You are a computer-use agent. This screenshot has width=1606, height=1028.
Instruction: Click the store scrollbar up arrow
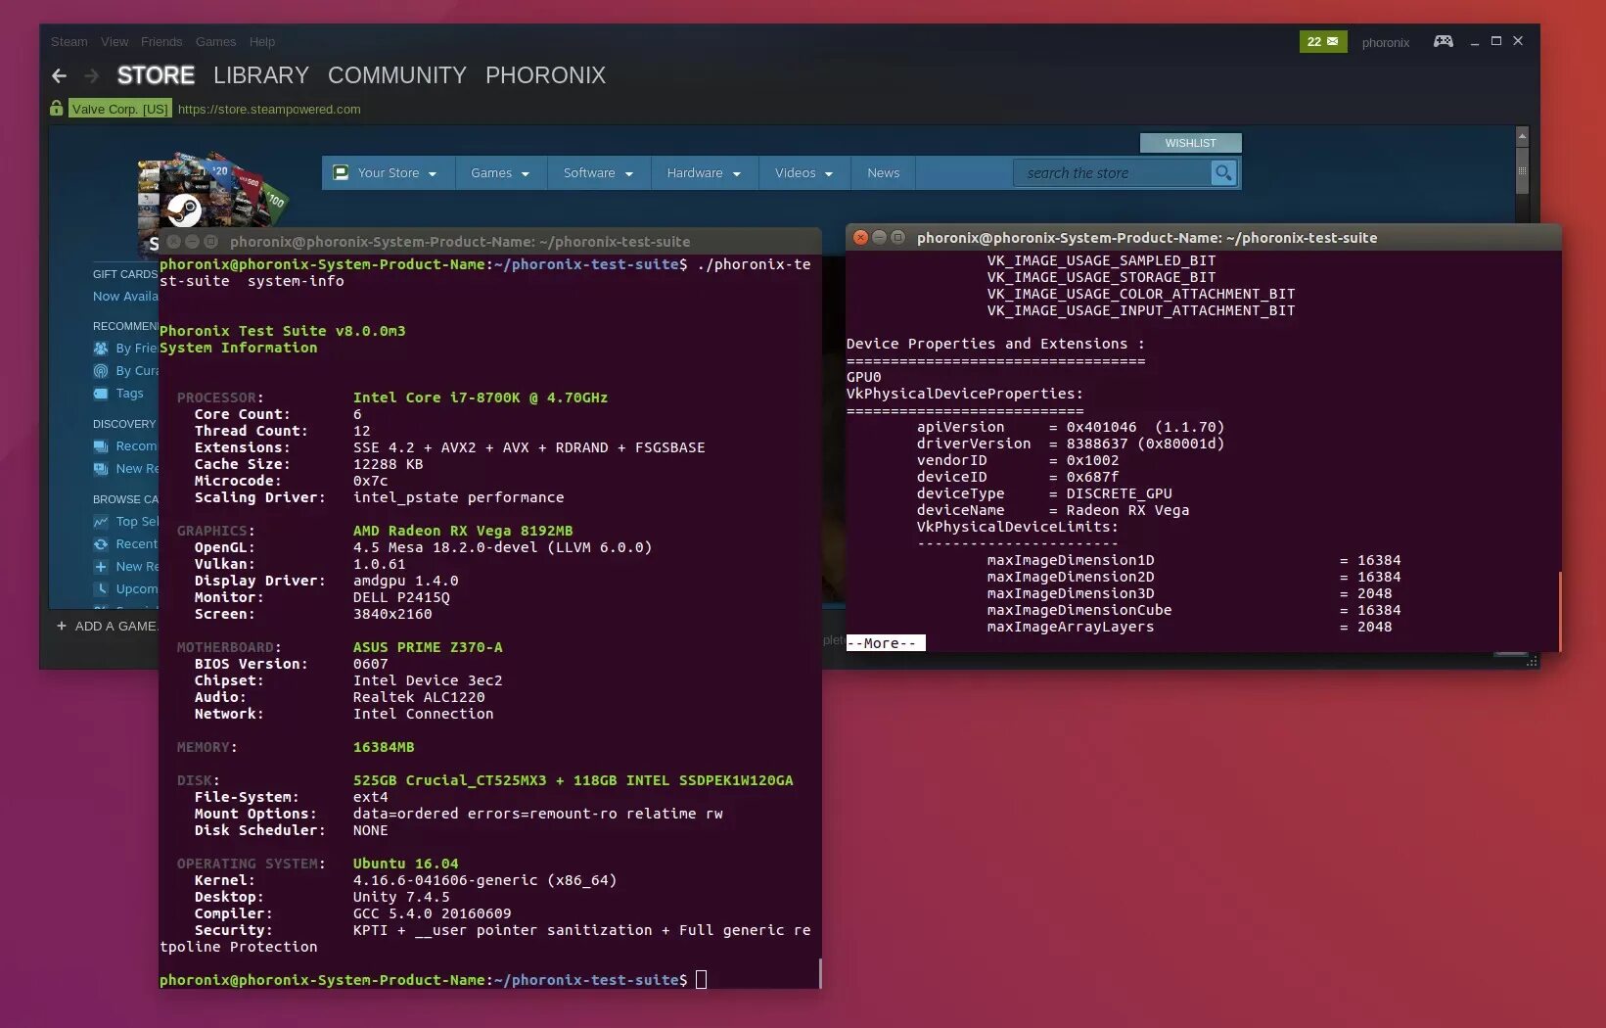pyautogui.click(x=1522, y=135)
